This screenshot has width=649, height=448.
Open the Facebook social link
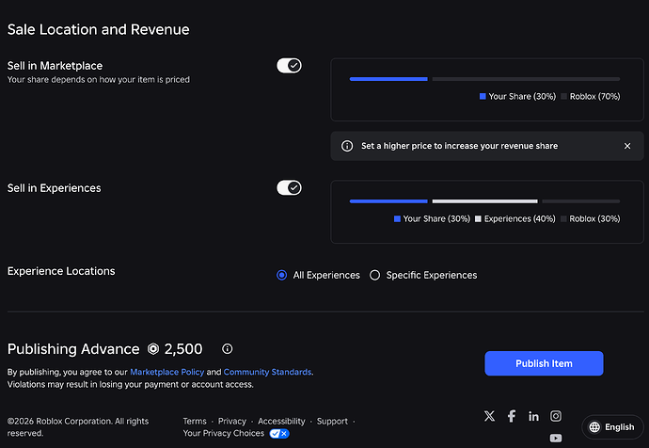point(512,416)
